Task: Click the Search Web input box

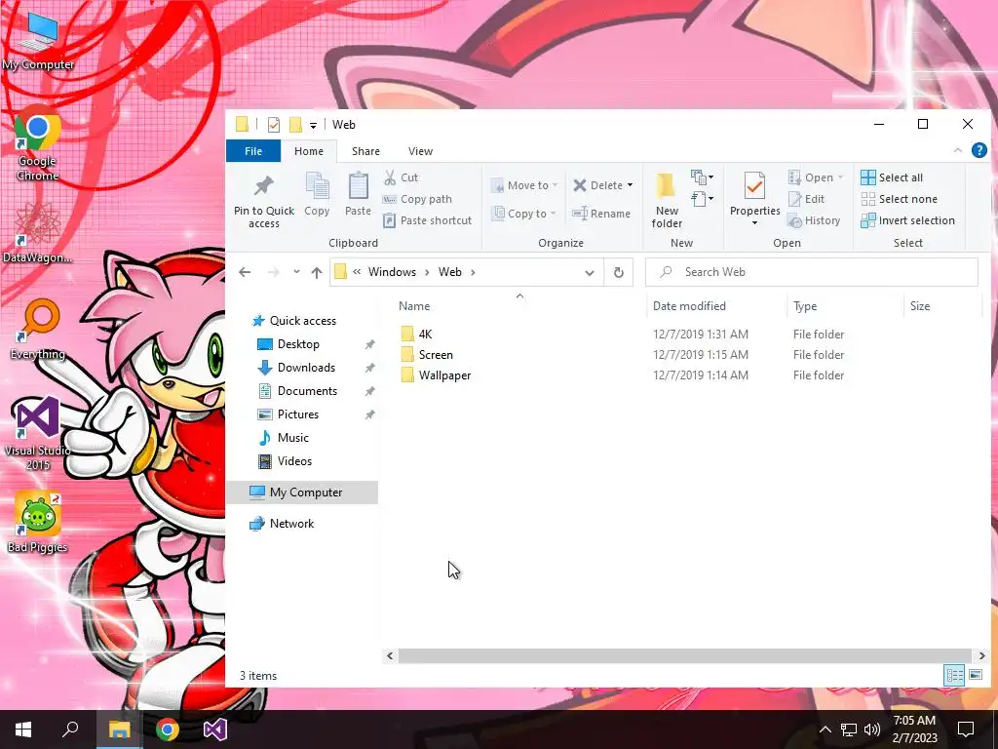Action: 812,272
